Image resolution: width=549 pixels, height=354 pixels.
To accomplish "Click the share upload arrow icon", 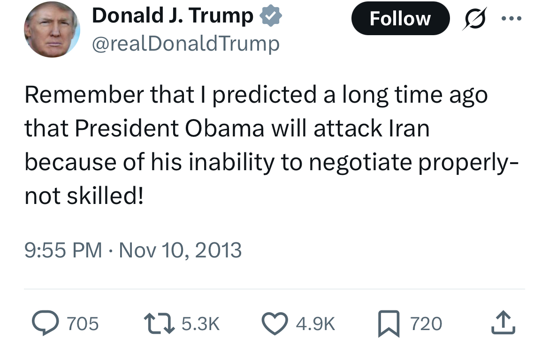I will (x=503, y=323).
